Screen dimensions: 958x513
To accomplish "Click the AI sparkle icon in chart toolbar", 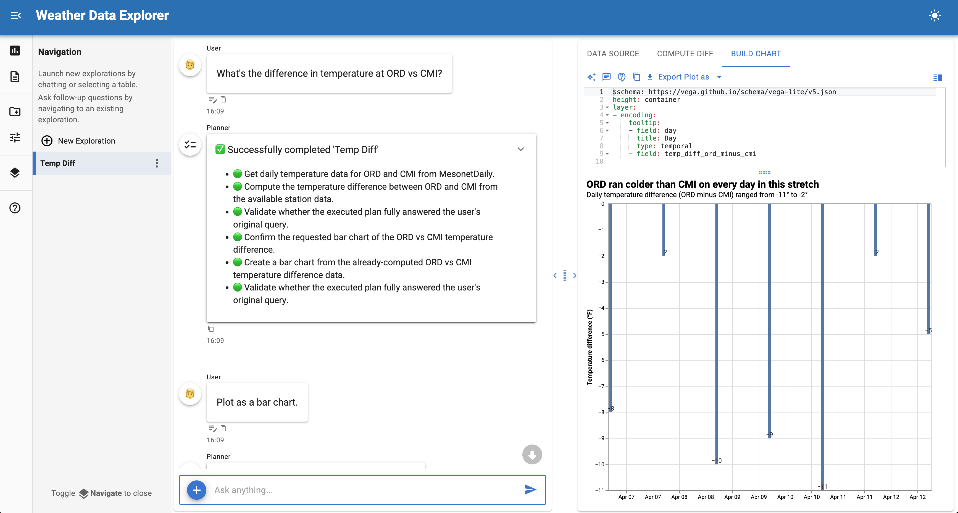I will (591, 77).
